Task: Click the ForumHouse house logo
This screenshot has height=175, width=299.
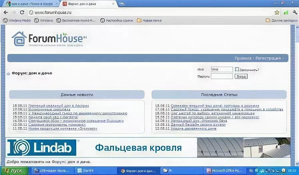Action: coord(19,39)
